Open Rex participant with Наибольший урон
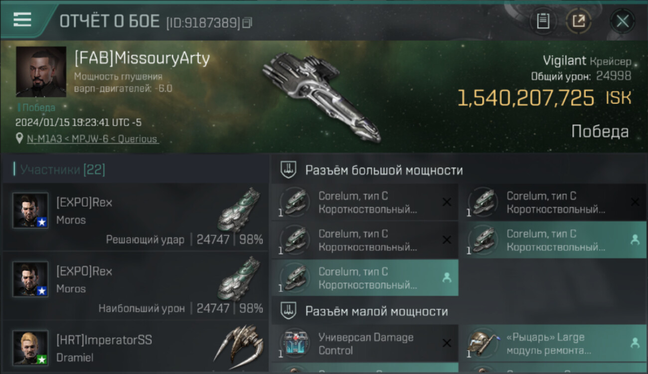The height and width of the screenshot is (374, 648). pos(136,286)
